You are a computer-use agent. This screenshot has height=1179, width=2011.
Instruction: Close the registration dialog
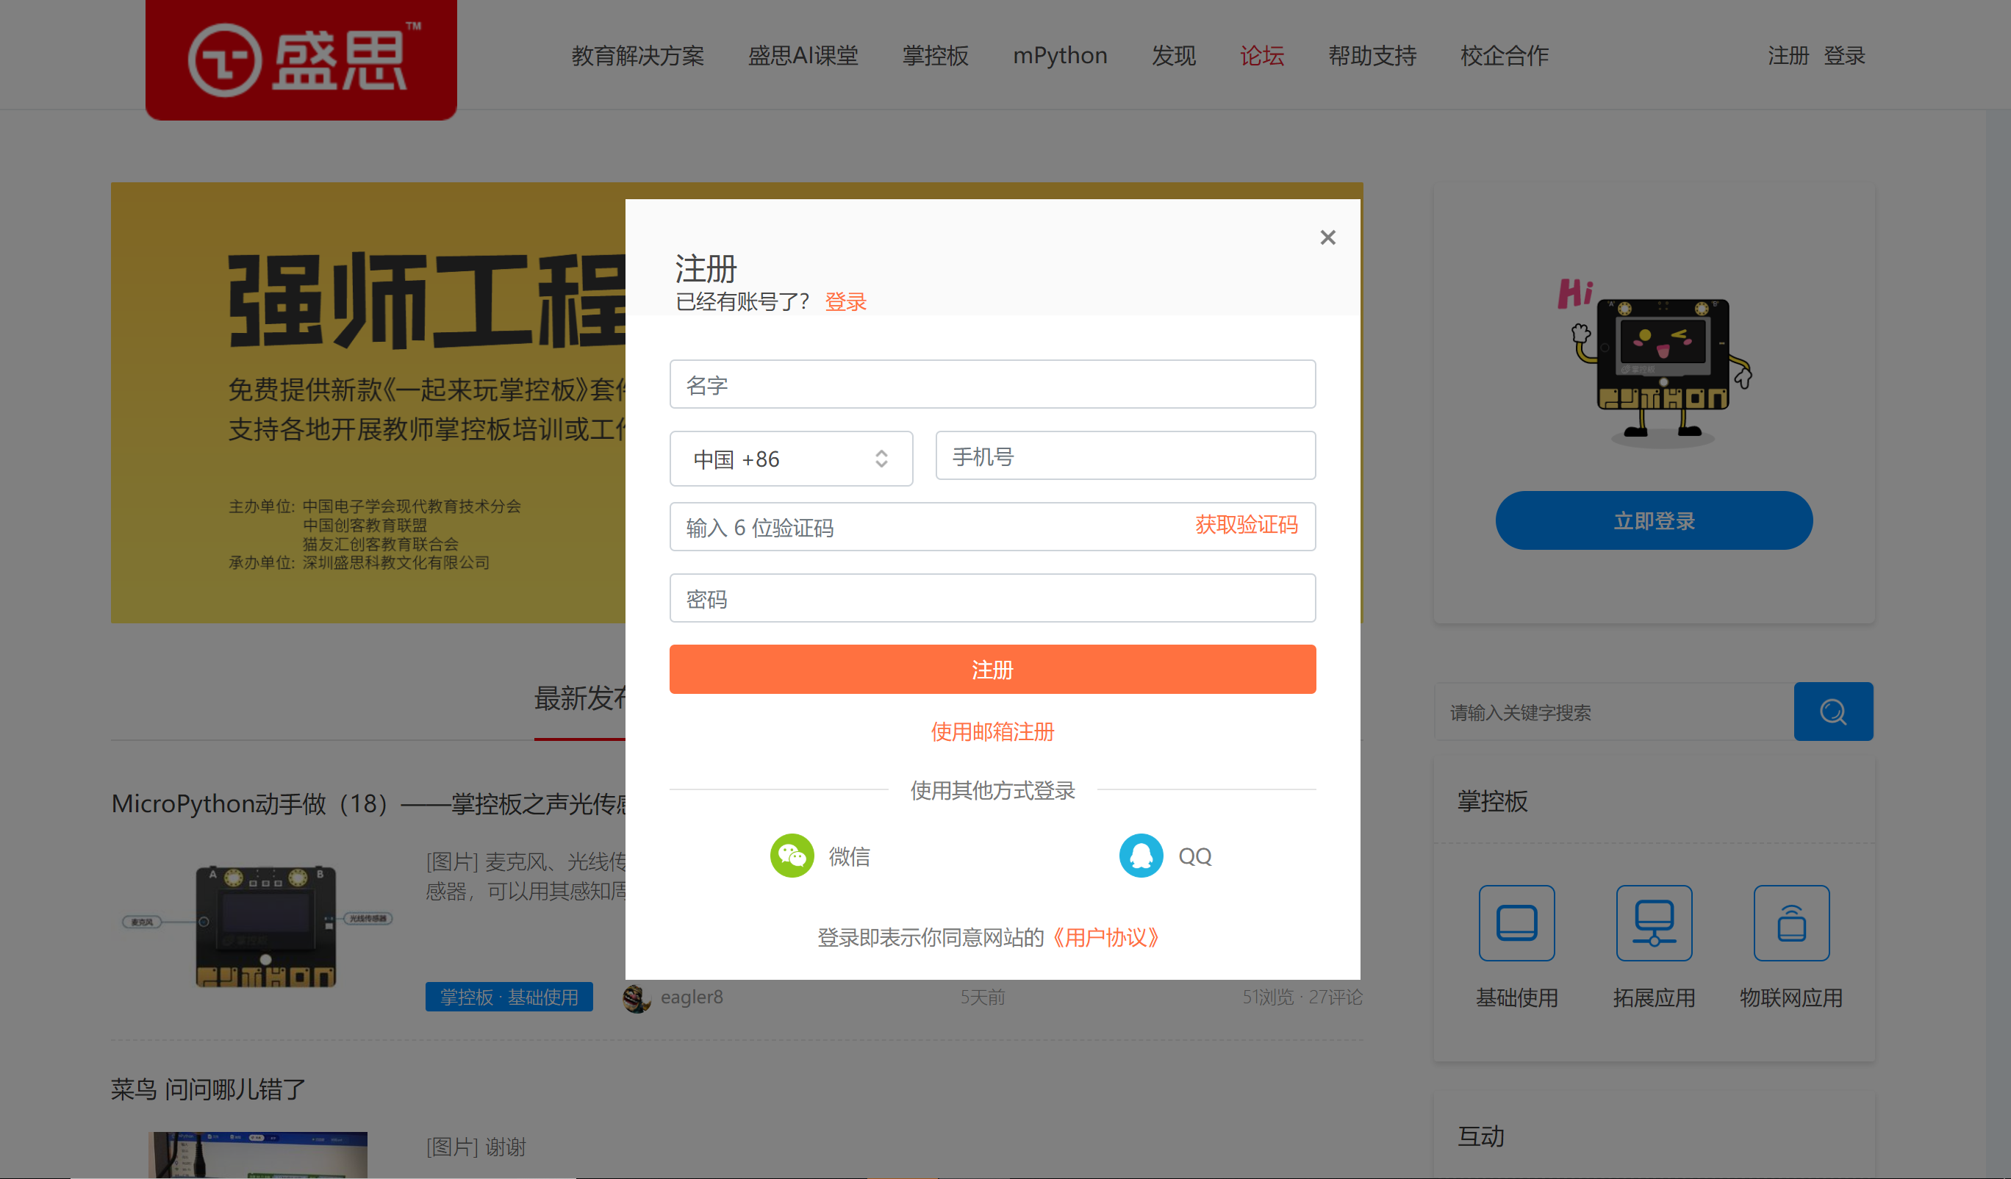[1327, 237]
